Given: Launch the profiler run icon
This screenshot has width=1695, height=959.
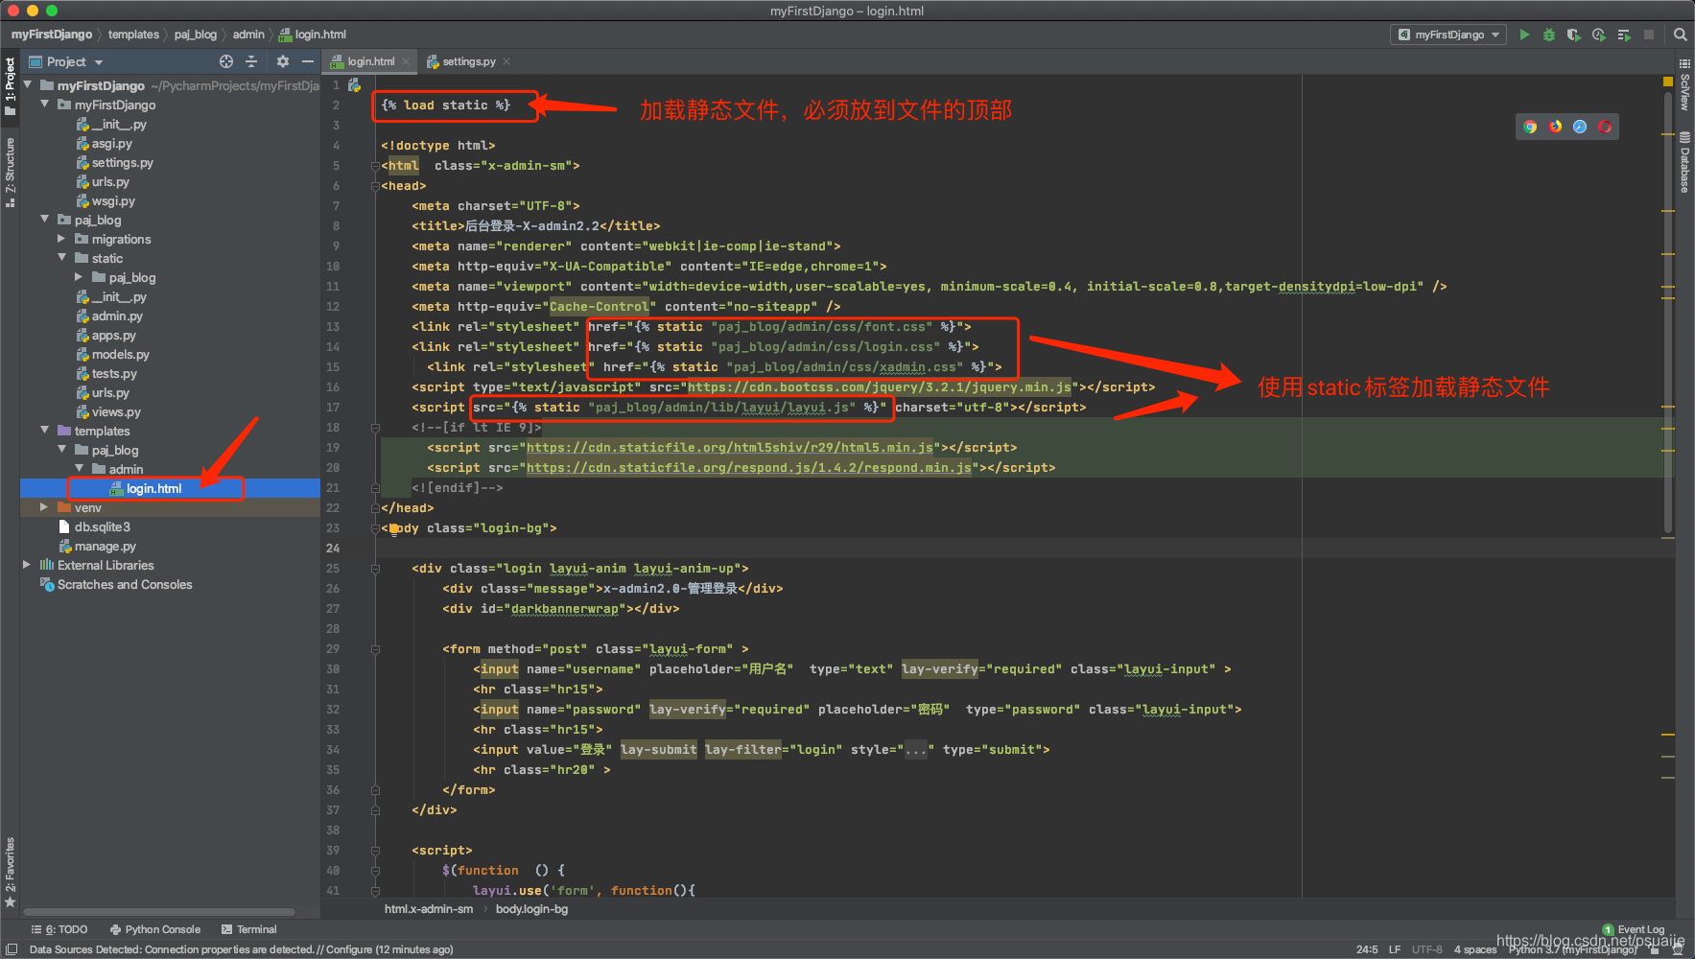Looking at the screenshot, I should (x=1598, y=35).
